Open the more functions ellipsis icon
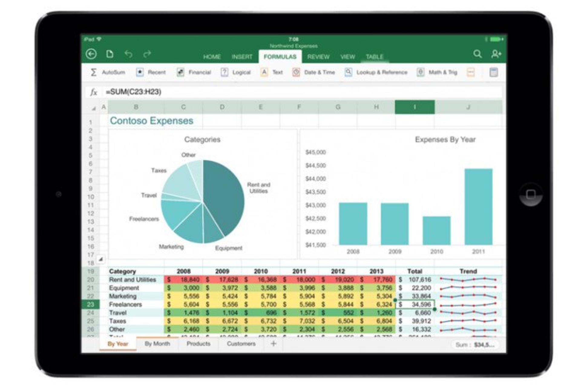The width and height of the screenshot is (581, 387). click(471, 72)
